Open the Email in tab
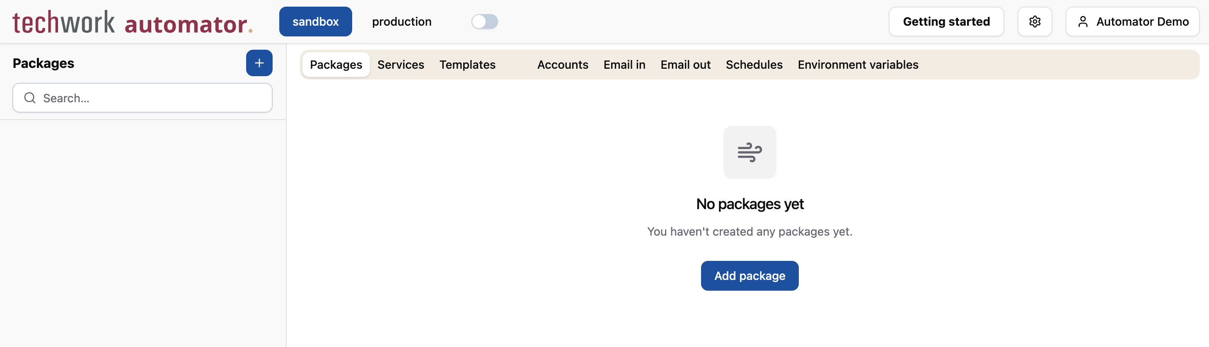The image size is (1209, 347). click(624, 65)
